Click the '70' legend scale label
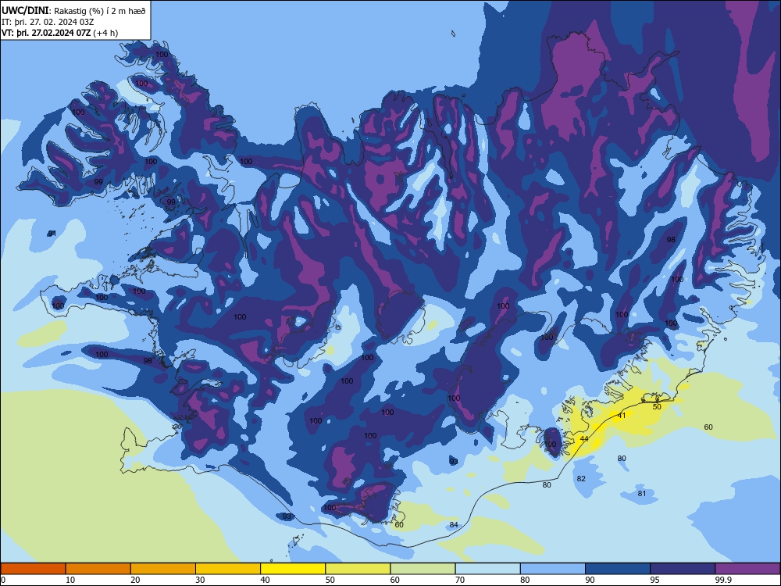 click(x=460, y=580)
